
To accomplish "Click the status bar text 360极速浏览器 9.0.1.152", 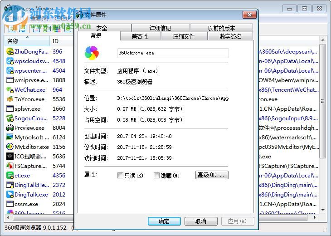I will coord(36,227).
